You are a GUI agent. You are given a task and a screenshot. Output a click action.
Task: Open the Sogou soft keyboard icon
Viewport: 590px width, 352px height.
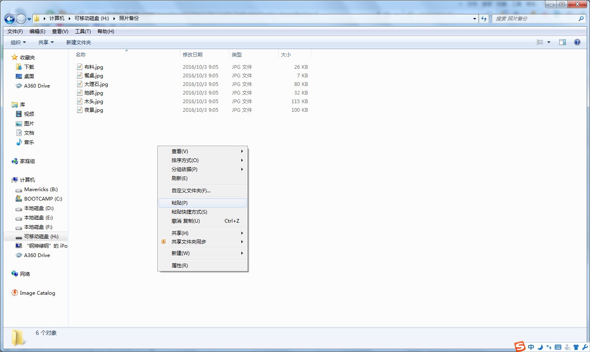coord(558,347)
